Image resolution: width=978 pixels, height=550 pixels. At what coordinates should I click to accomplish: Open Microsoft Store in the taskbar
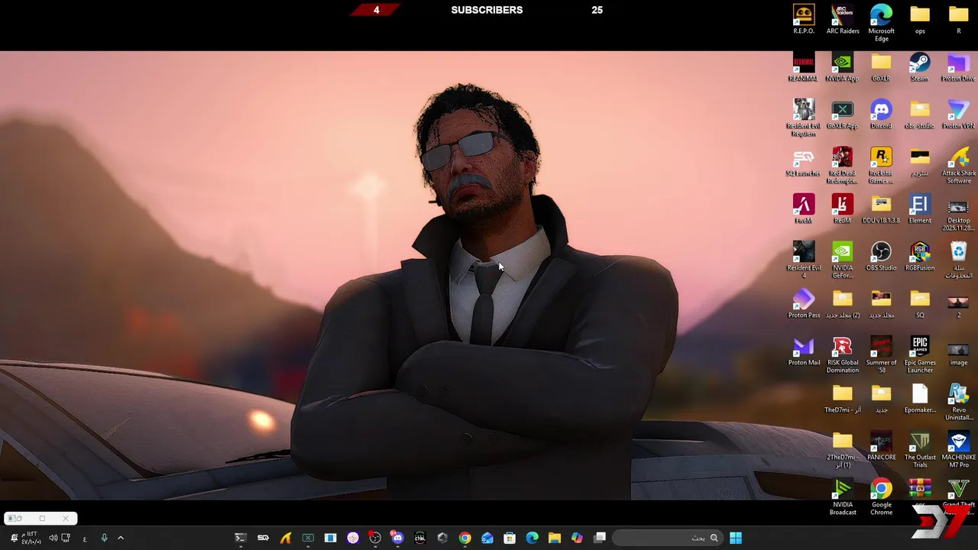(x=510, y=538)
